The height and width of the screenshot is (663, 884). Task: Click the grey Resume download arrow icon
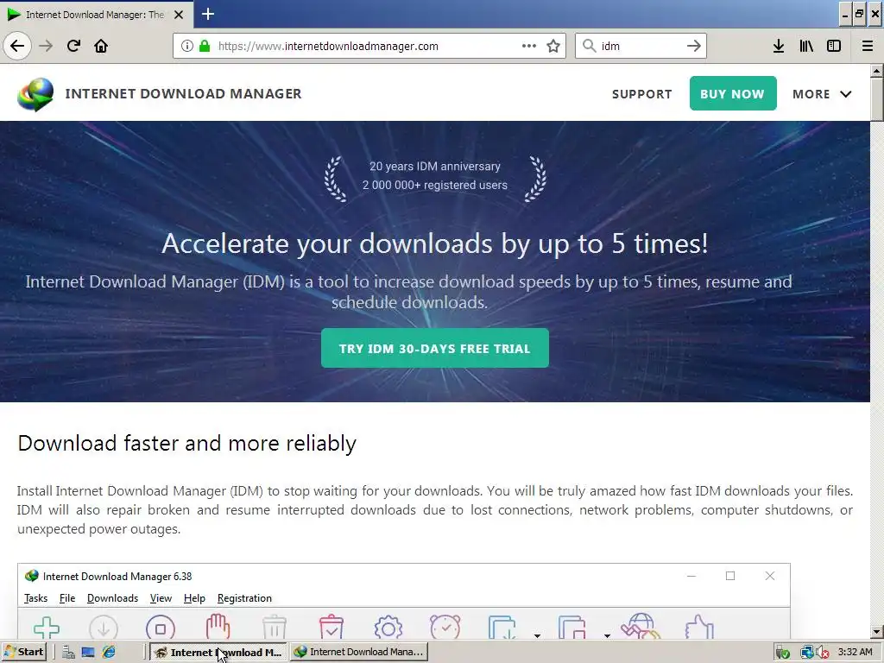104,628
